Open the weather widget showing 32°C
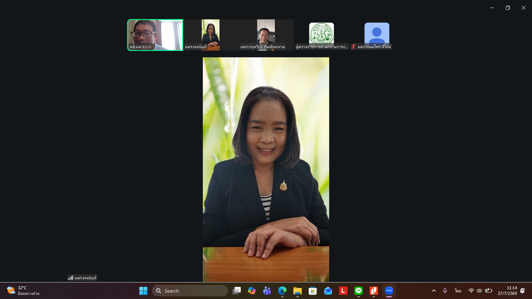532x299 pixels. (23, 291)
